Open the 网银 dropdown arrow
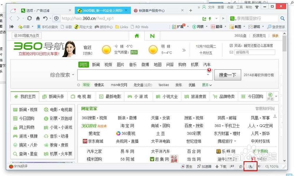The image size is (294, 176). [x=207, y=27]
